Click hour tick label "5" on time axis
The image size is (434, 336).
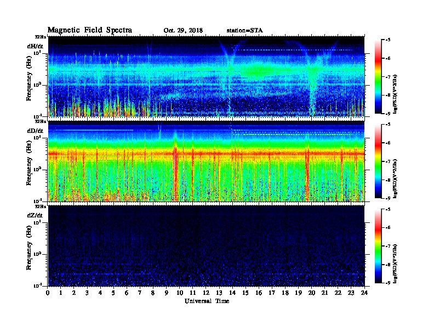point(113,293)
